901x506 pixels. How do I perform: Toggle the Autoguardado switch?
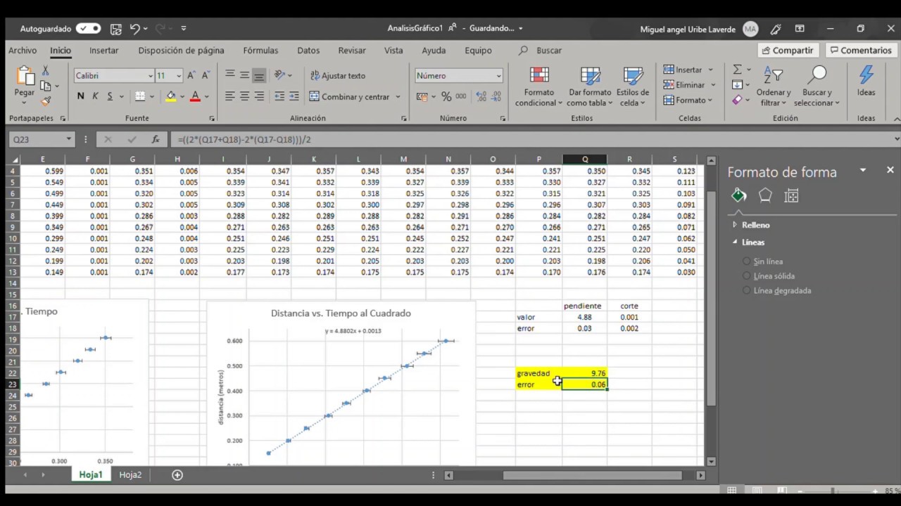pyautogui.click(x=88, y=29)
